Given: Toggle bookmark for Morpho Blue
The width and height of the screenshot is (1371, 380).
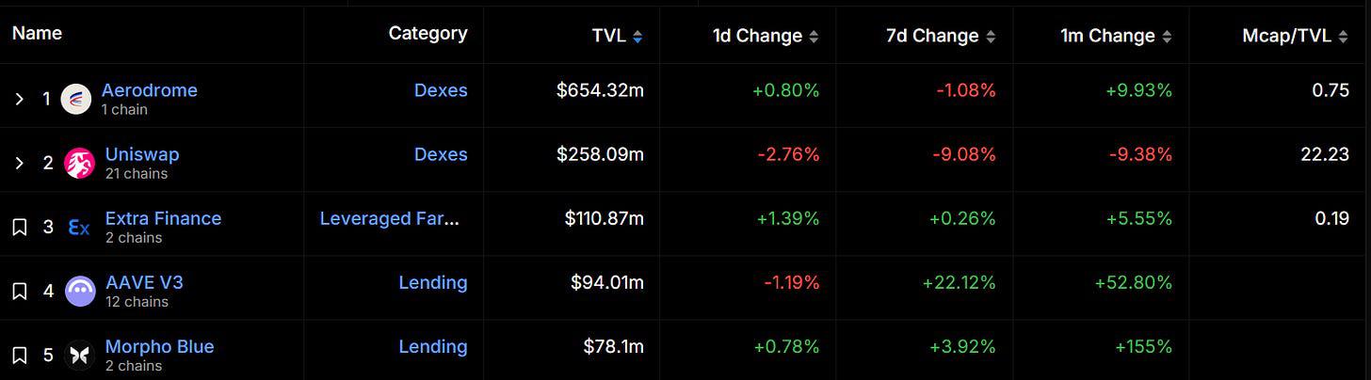Looking at the screenshot, I should pyautogui.click(x=19, y=356).
